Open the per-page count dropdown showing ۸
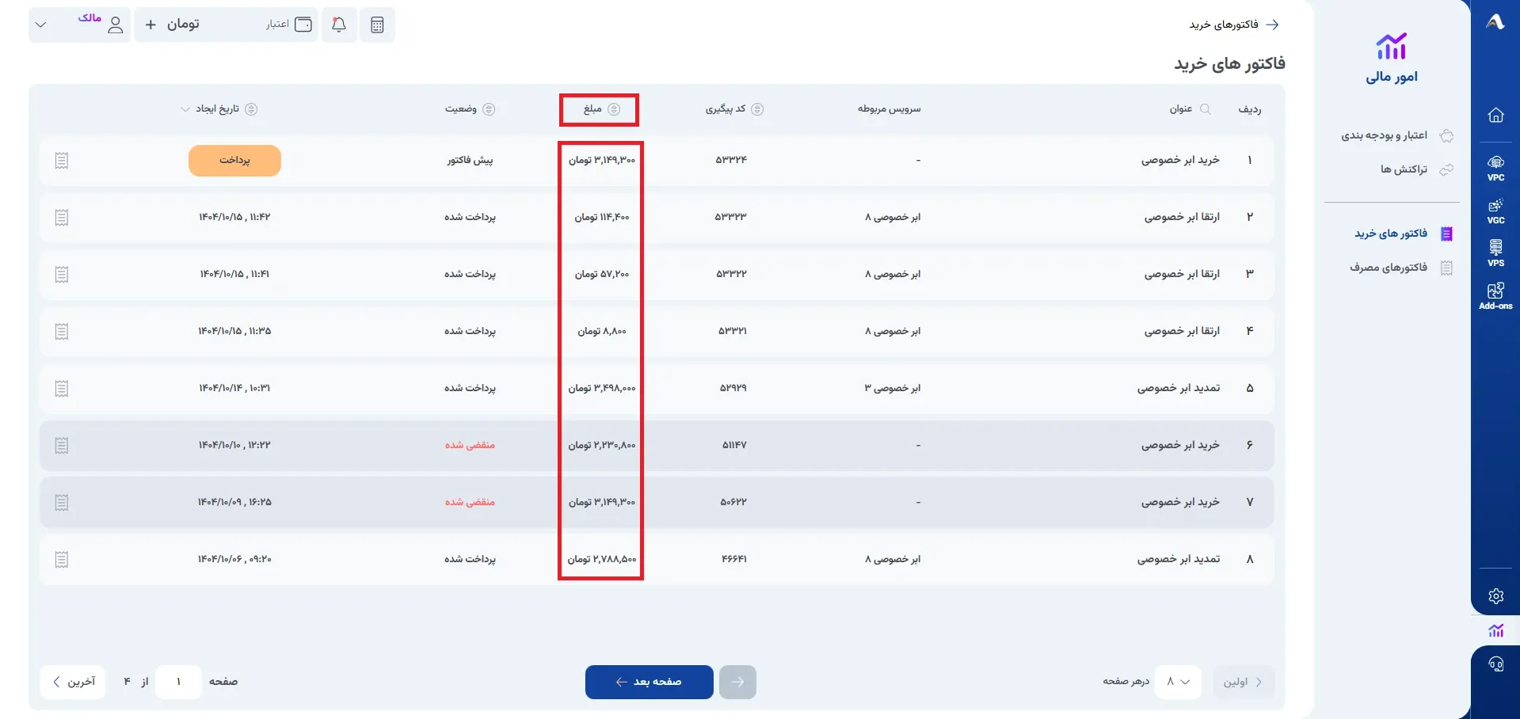 (1178, 682)
